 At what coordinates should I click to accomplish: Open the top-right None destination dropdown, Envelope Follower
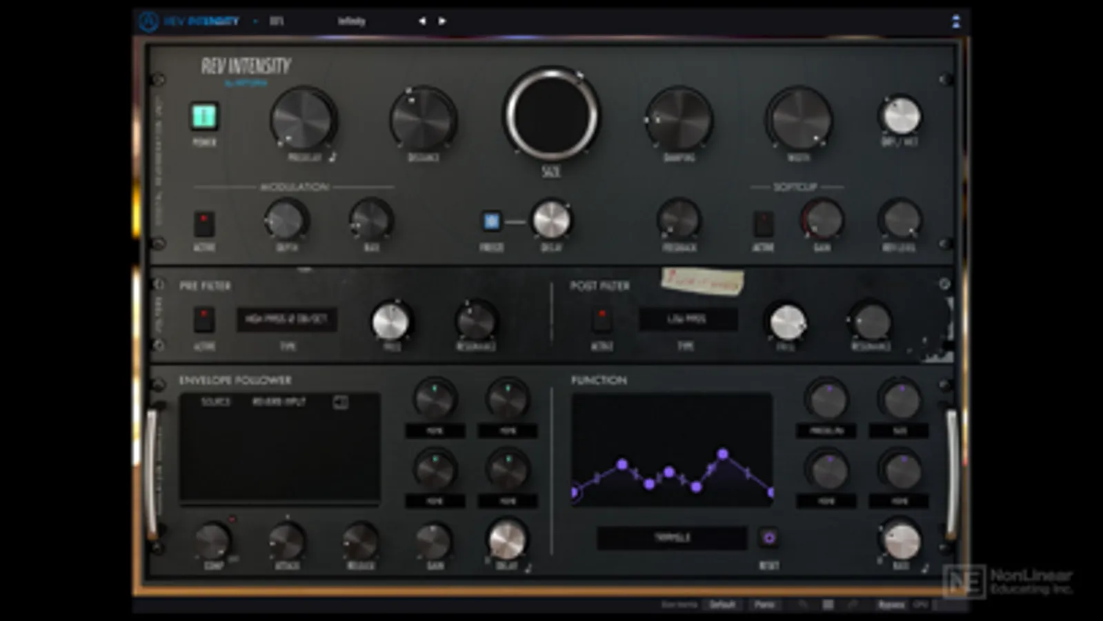[508, 431]
